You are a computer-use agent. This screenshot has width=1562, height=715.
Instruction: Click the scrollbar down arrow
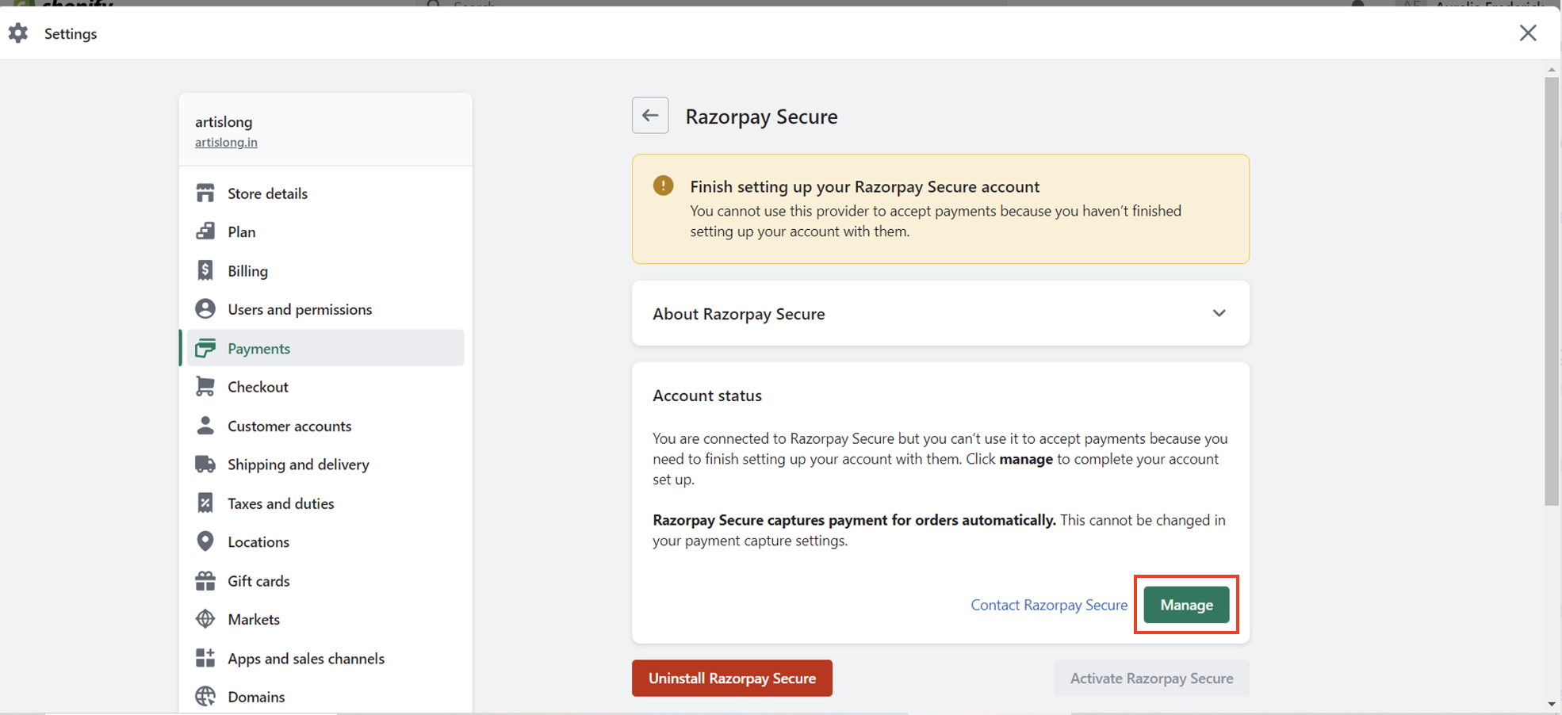[x=1552, y=704]
